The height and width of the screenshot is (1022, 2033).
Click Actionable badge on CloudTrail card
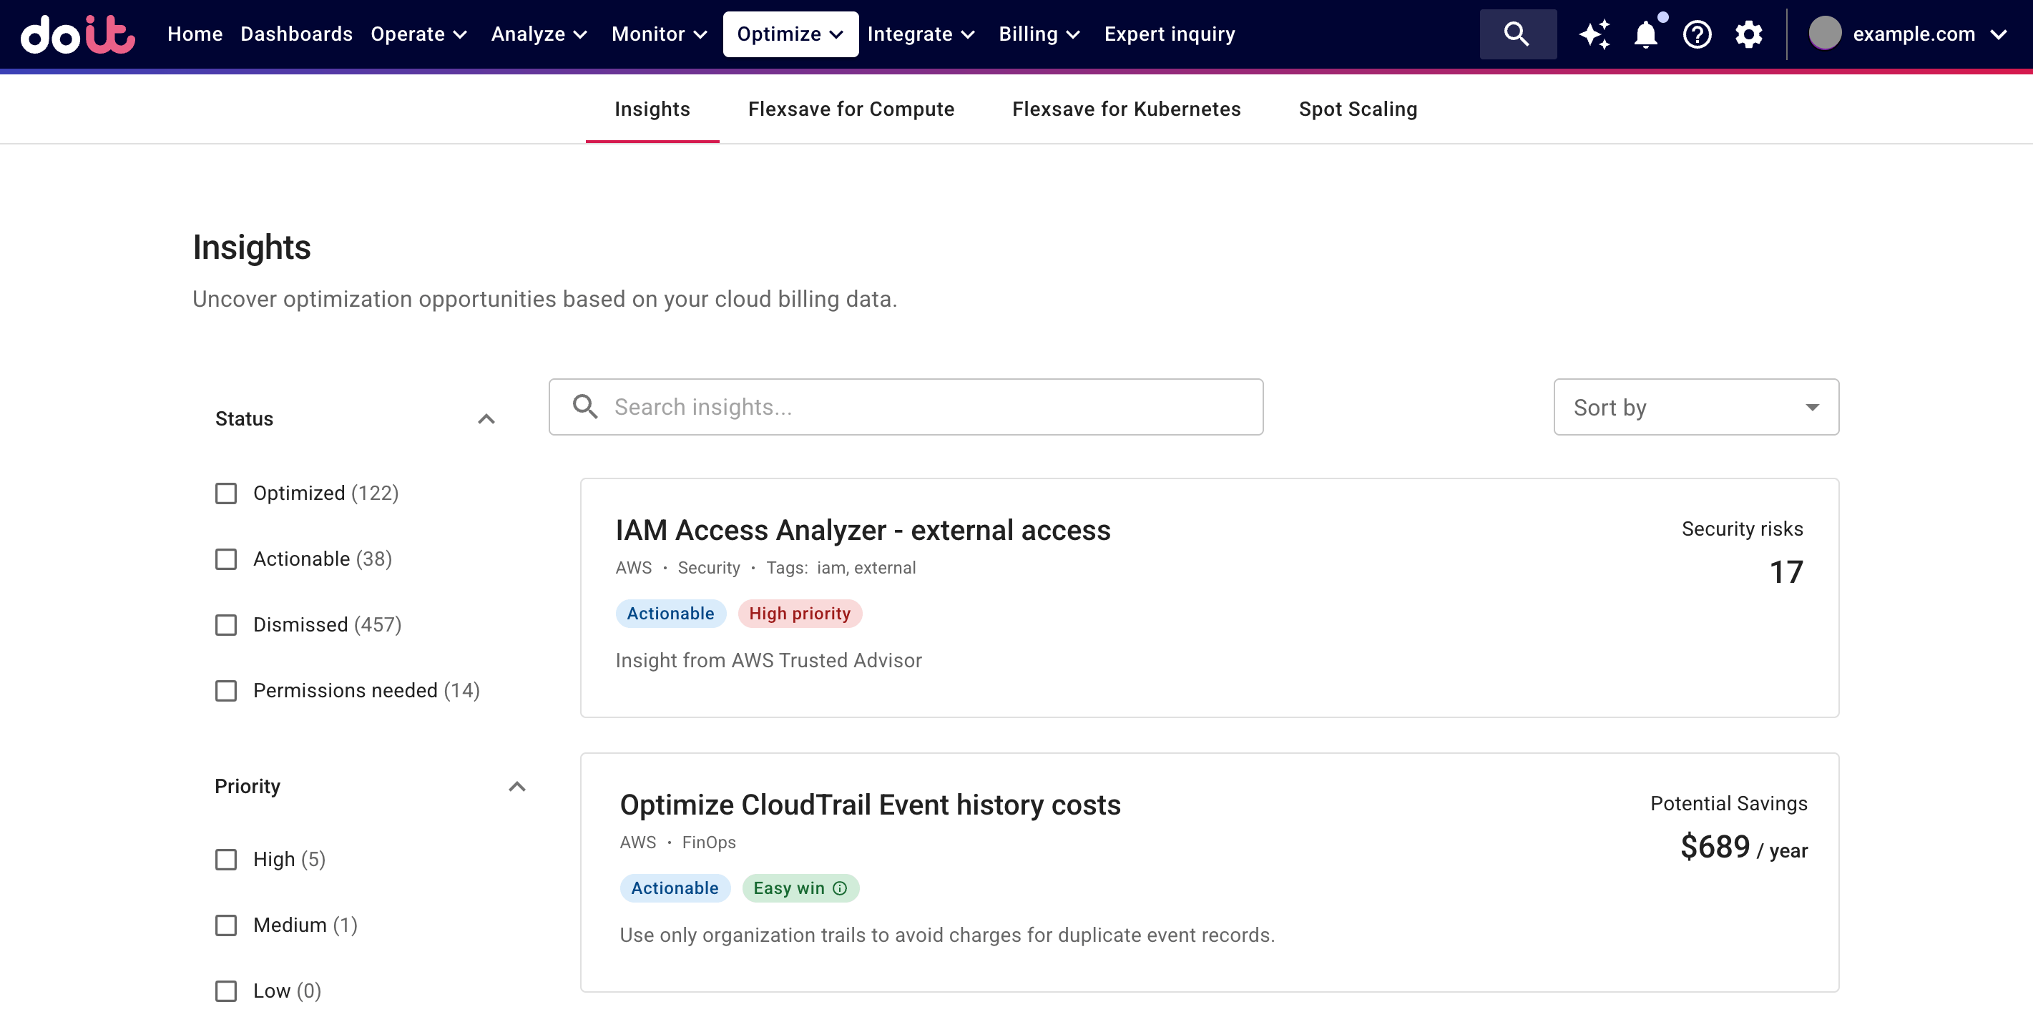coord(675,888)
